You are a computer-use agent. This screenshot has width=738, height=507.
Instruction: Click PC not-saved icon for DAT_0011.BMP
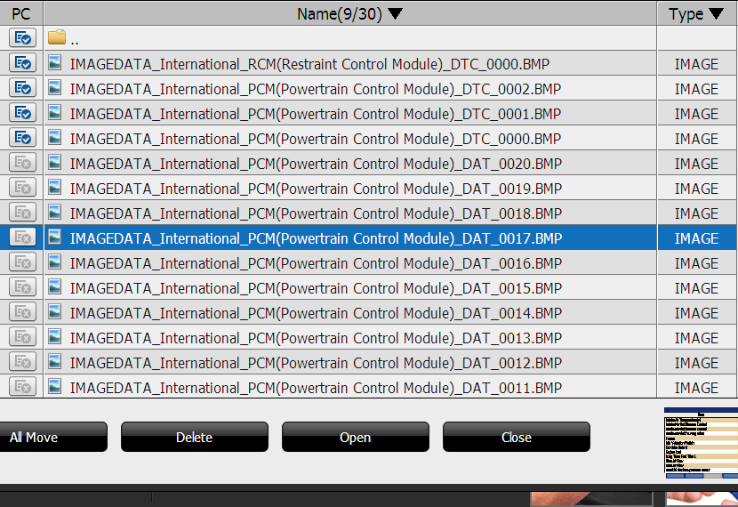point(22,387)
